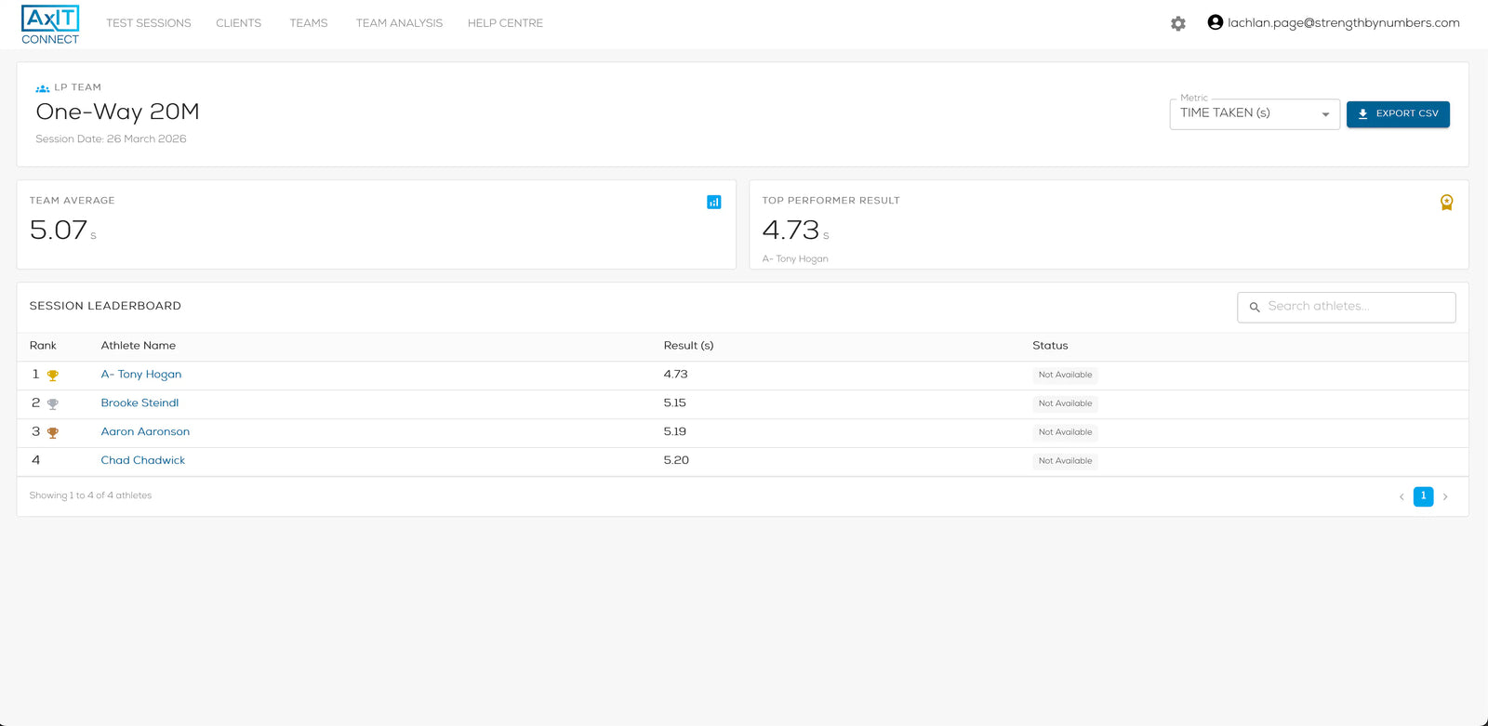Click Brooke Steindl's Not Available status badge
Viewport: 1488px width, 726px height.
tap(1065, 404)
